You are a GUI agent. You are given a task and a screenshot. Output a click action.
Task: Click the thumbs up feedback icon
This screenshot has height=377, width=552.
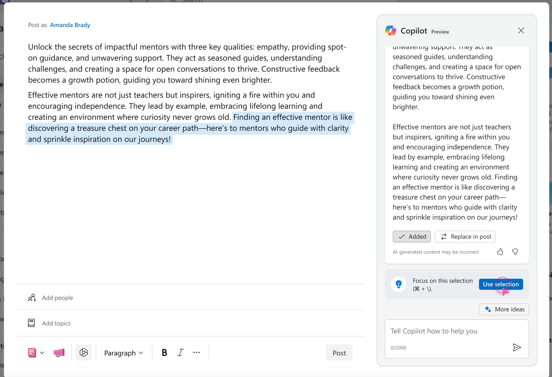coord(499,252)
